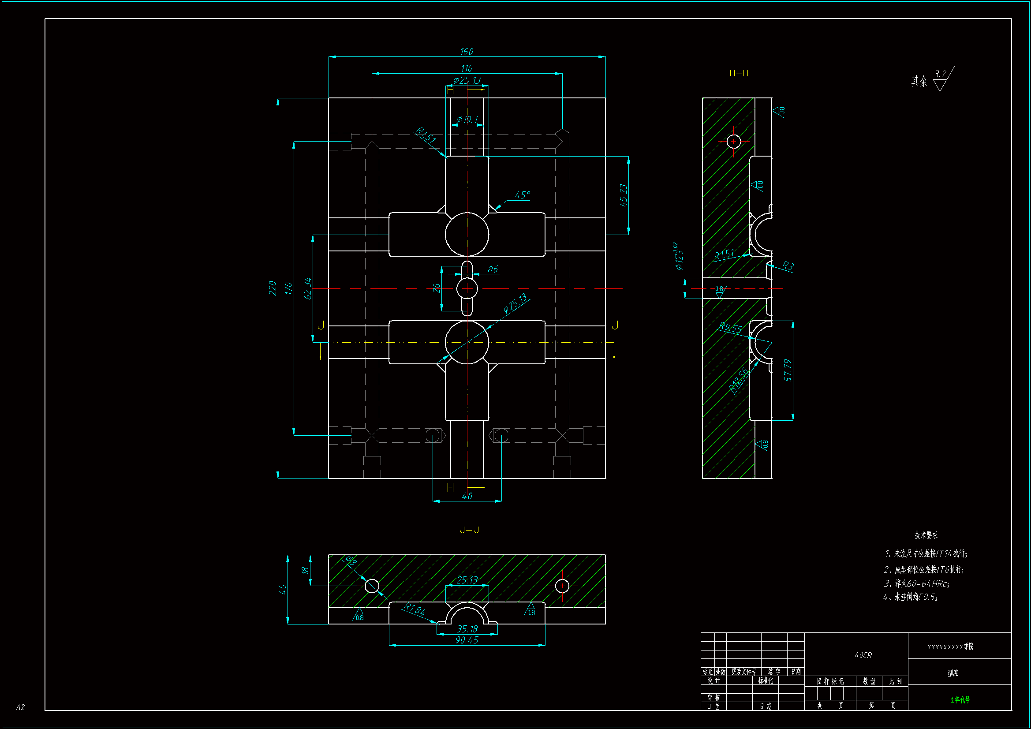This screenshot has width=1031, height=729.
Task: Click the 90.45 dimension in J-J section
Action: coord(467,640)
